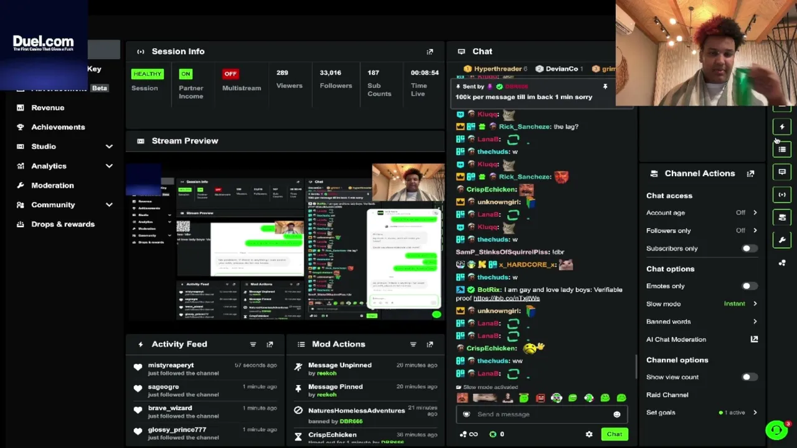The height and width of the screenshot is (448, 797).
Task: Toggle Activity Feed lightning widget in right rail
Action: pos(782,127)
